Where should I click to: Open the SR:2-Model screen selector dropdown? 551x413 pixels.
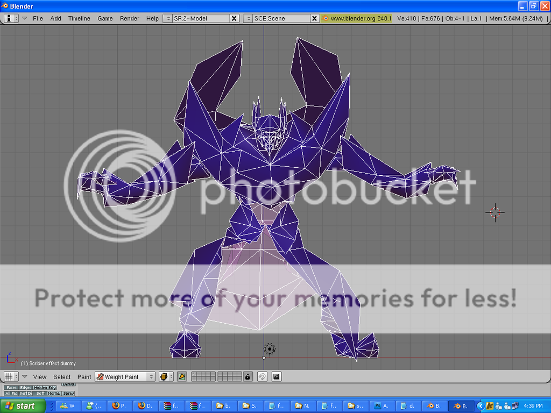pos(167,18)
